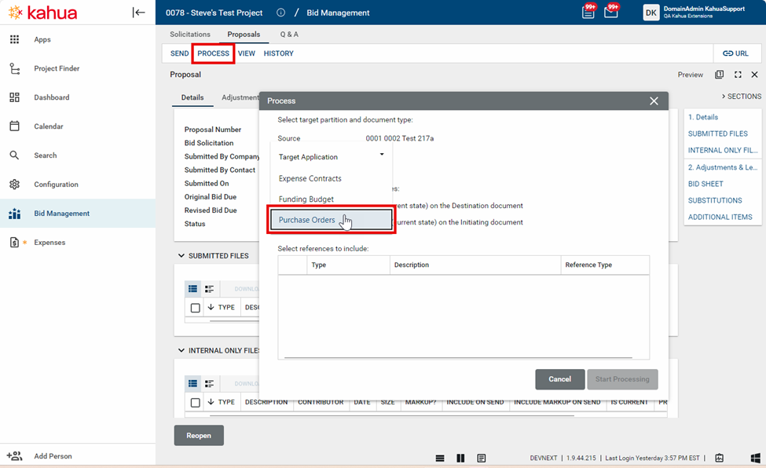The width and height of the screenshot is (766, 468).
Task: Switch Submitted Files to grouped list view
Action: point(209,289)
